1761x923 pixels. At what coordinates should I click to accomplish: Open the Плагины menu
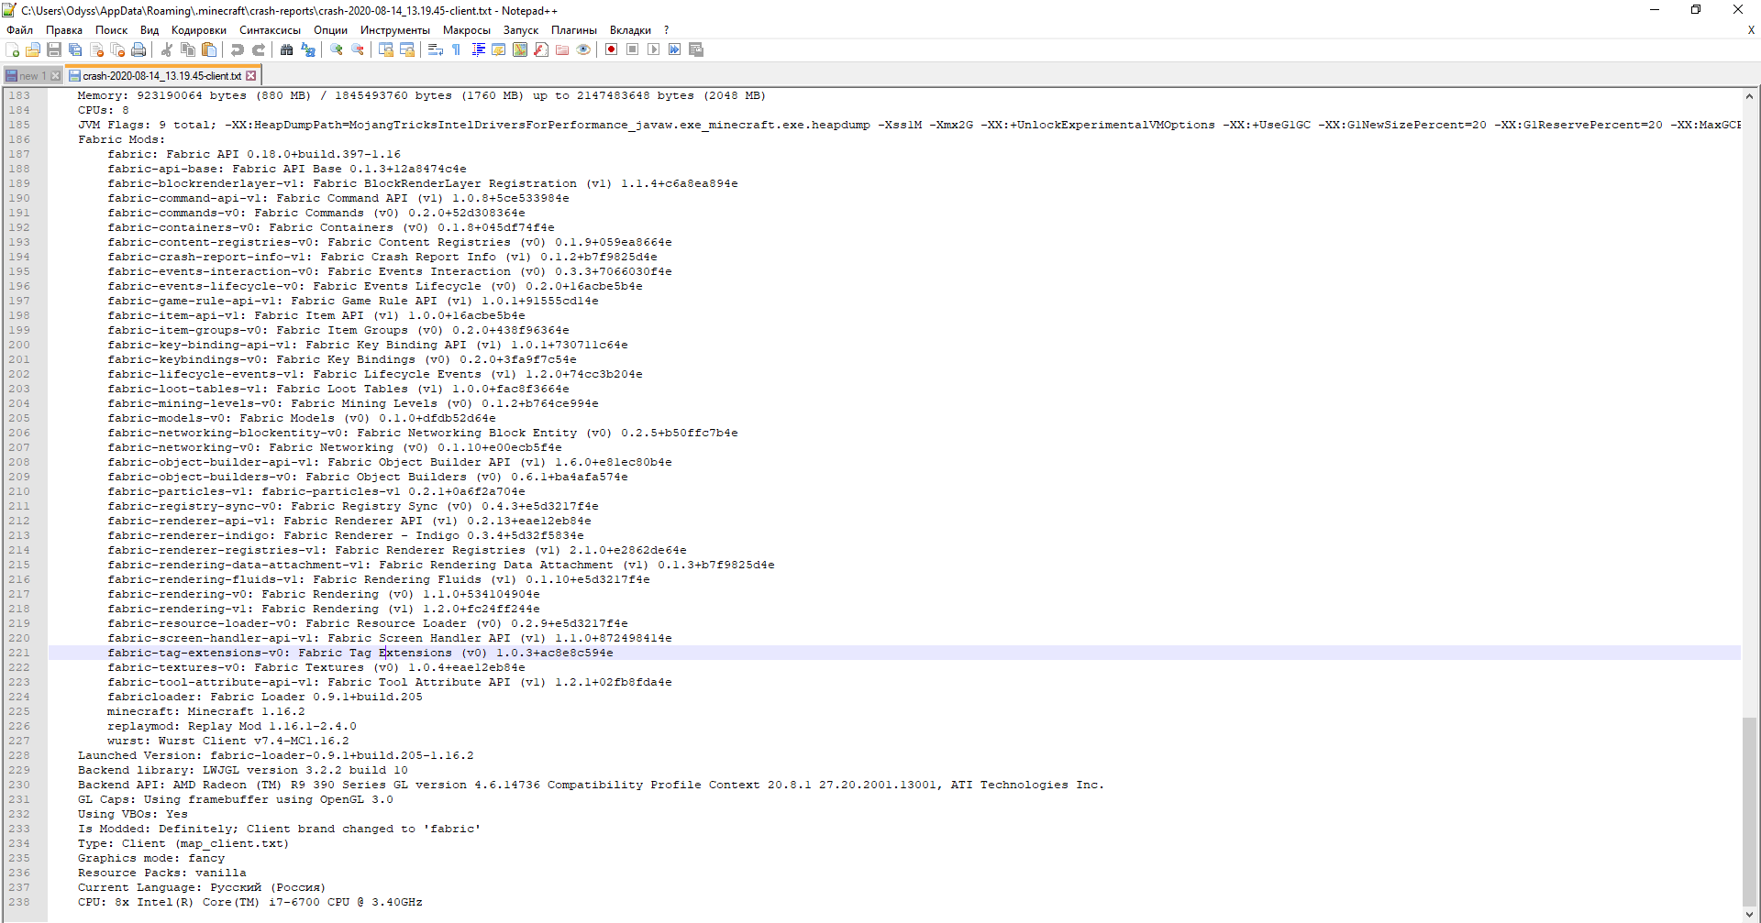click(x=574, y=30)
